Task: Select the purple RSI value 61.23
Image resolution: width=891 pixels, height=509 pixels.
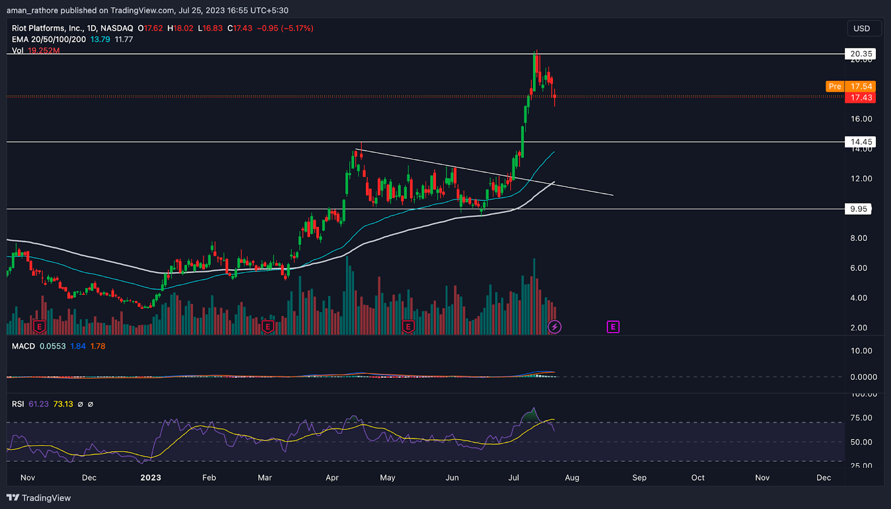Action: click(38, 404)
